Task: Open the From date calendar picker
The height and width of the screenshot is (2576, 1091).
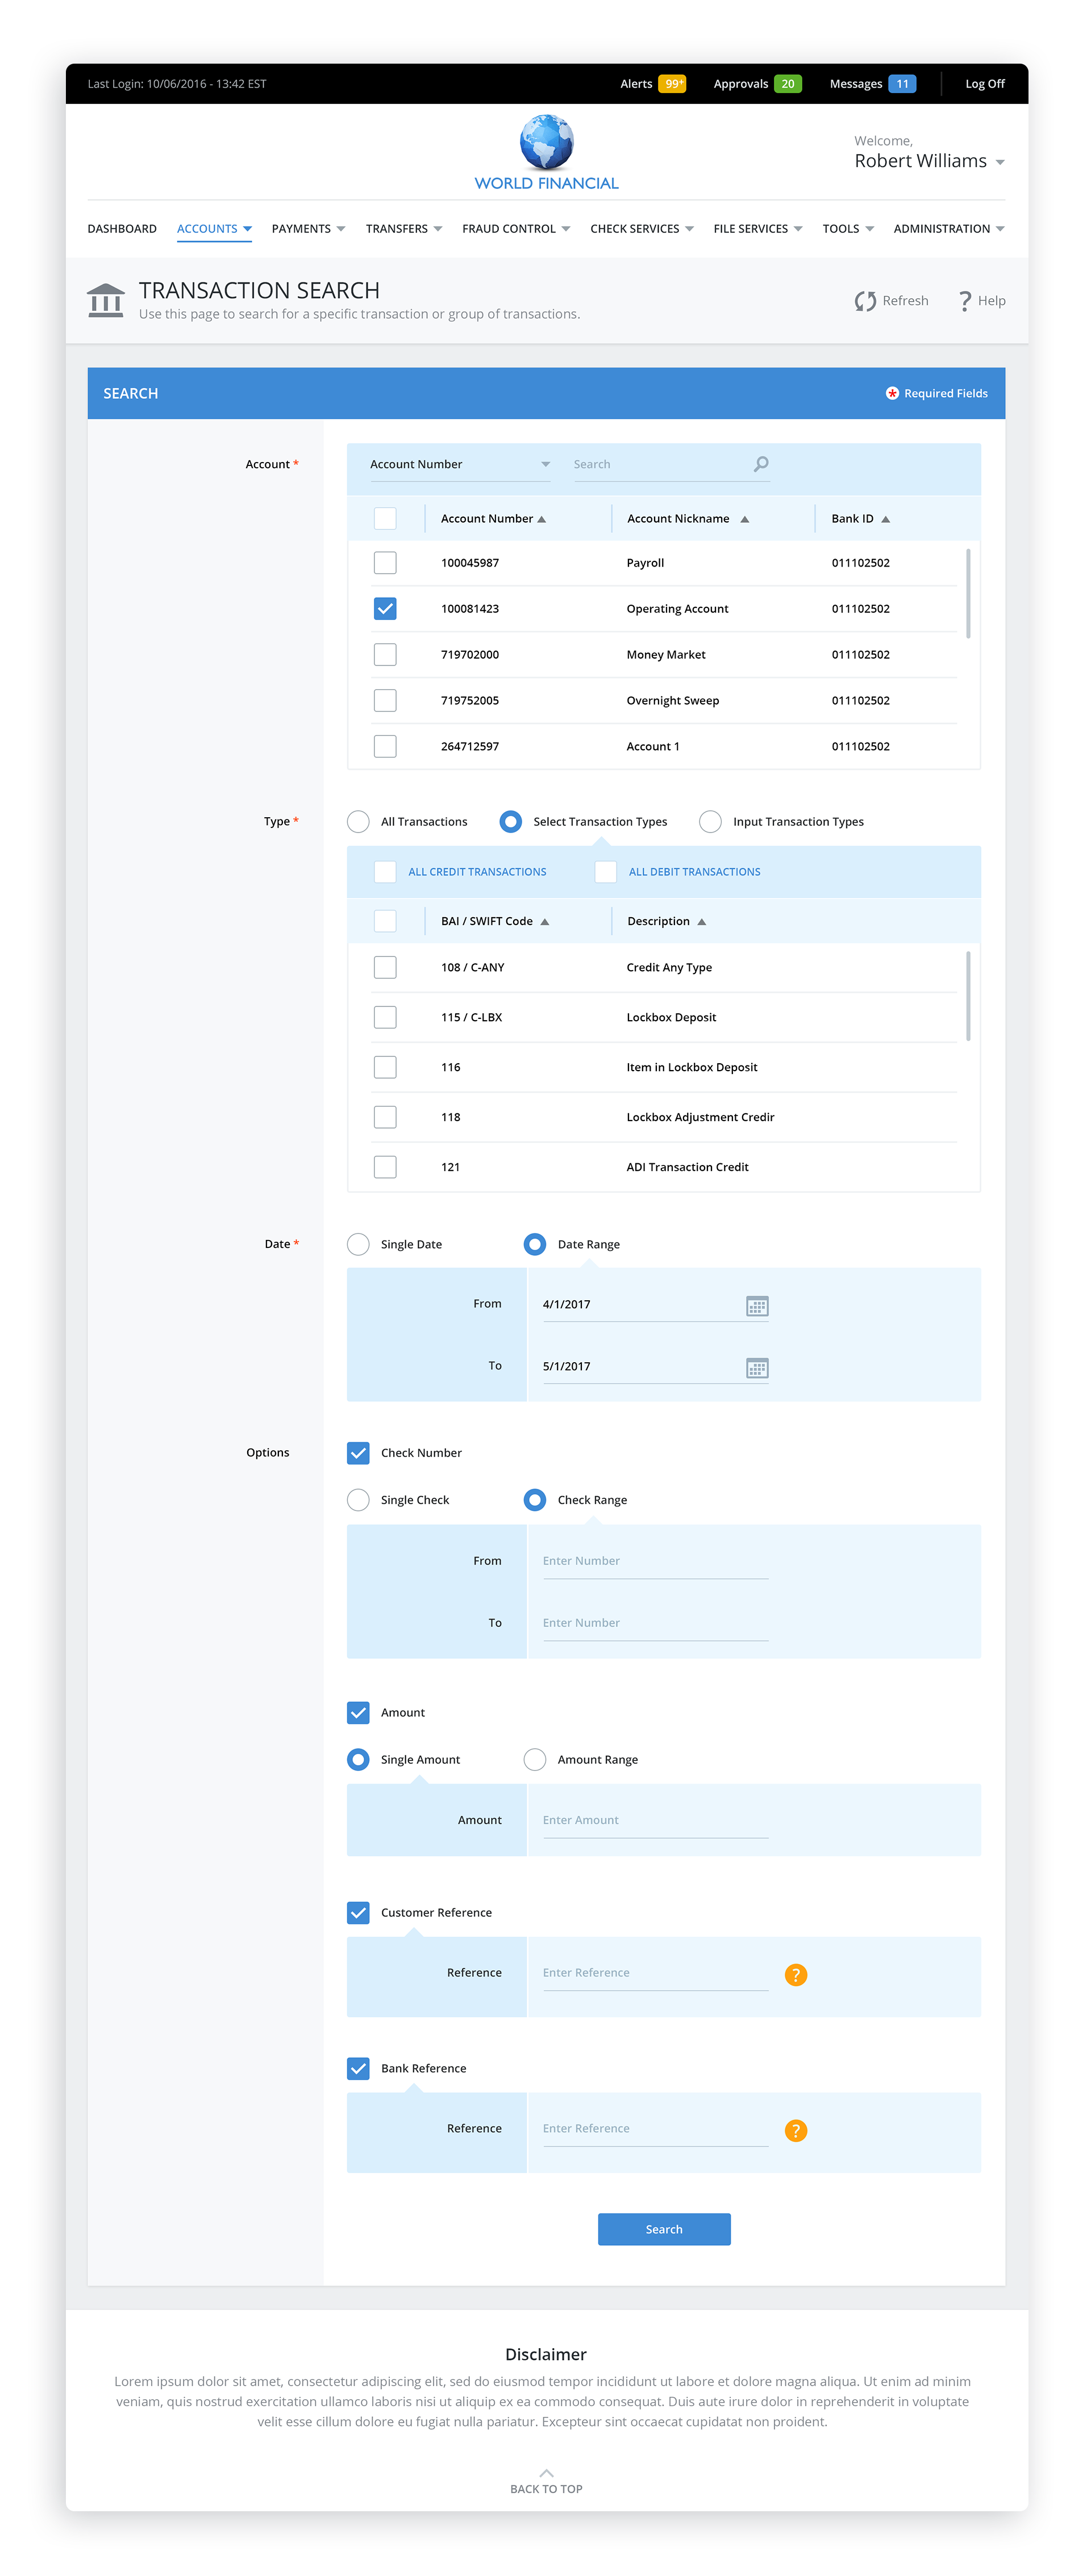Action: coord(757,1305)
